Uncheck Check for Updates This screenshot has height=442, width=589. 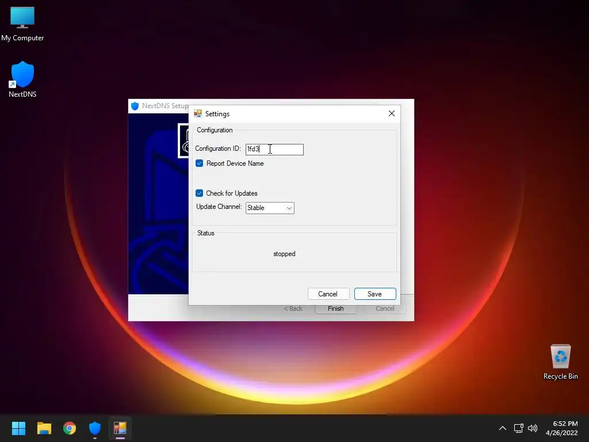pos(200,193)
